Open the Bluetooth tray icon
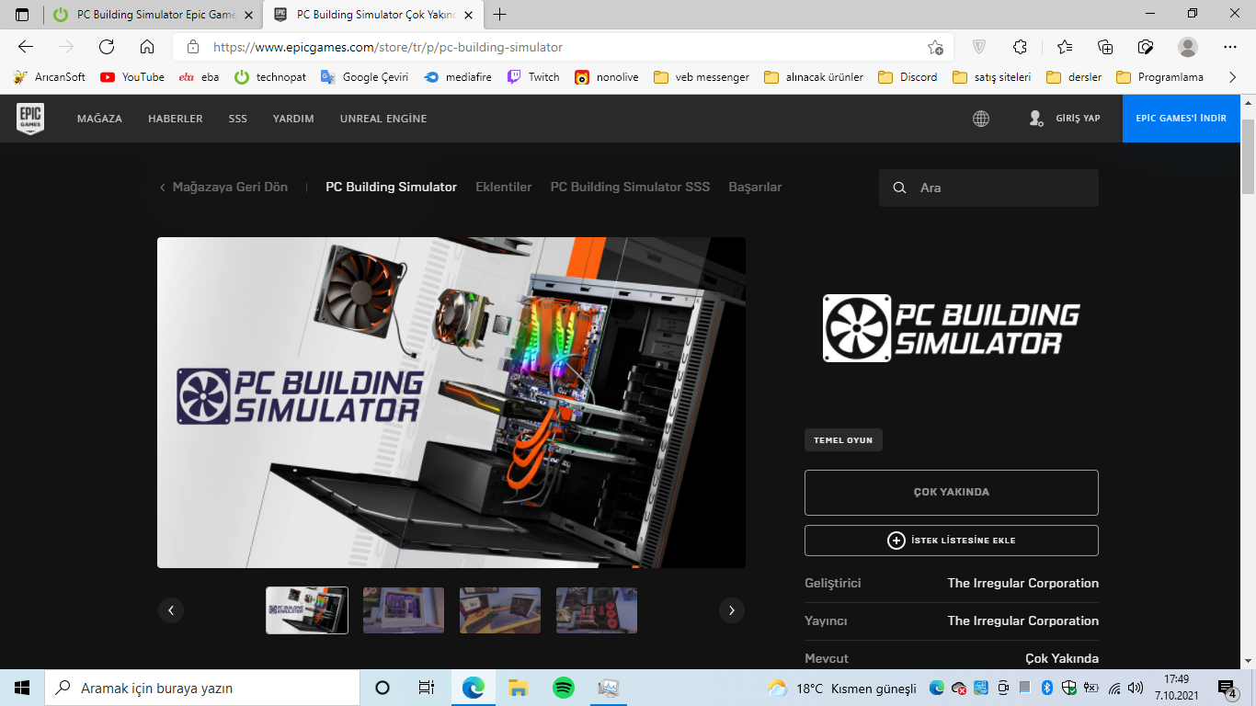 pyautogui.click(x=1046, y=688)
